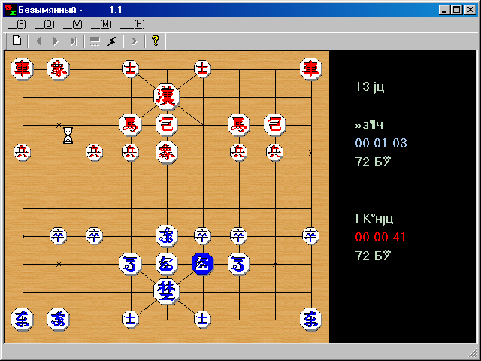Select the right red horse 馬
The width and height of the screenshot is (481, 361).
pos(239,125)
